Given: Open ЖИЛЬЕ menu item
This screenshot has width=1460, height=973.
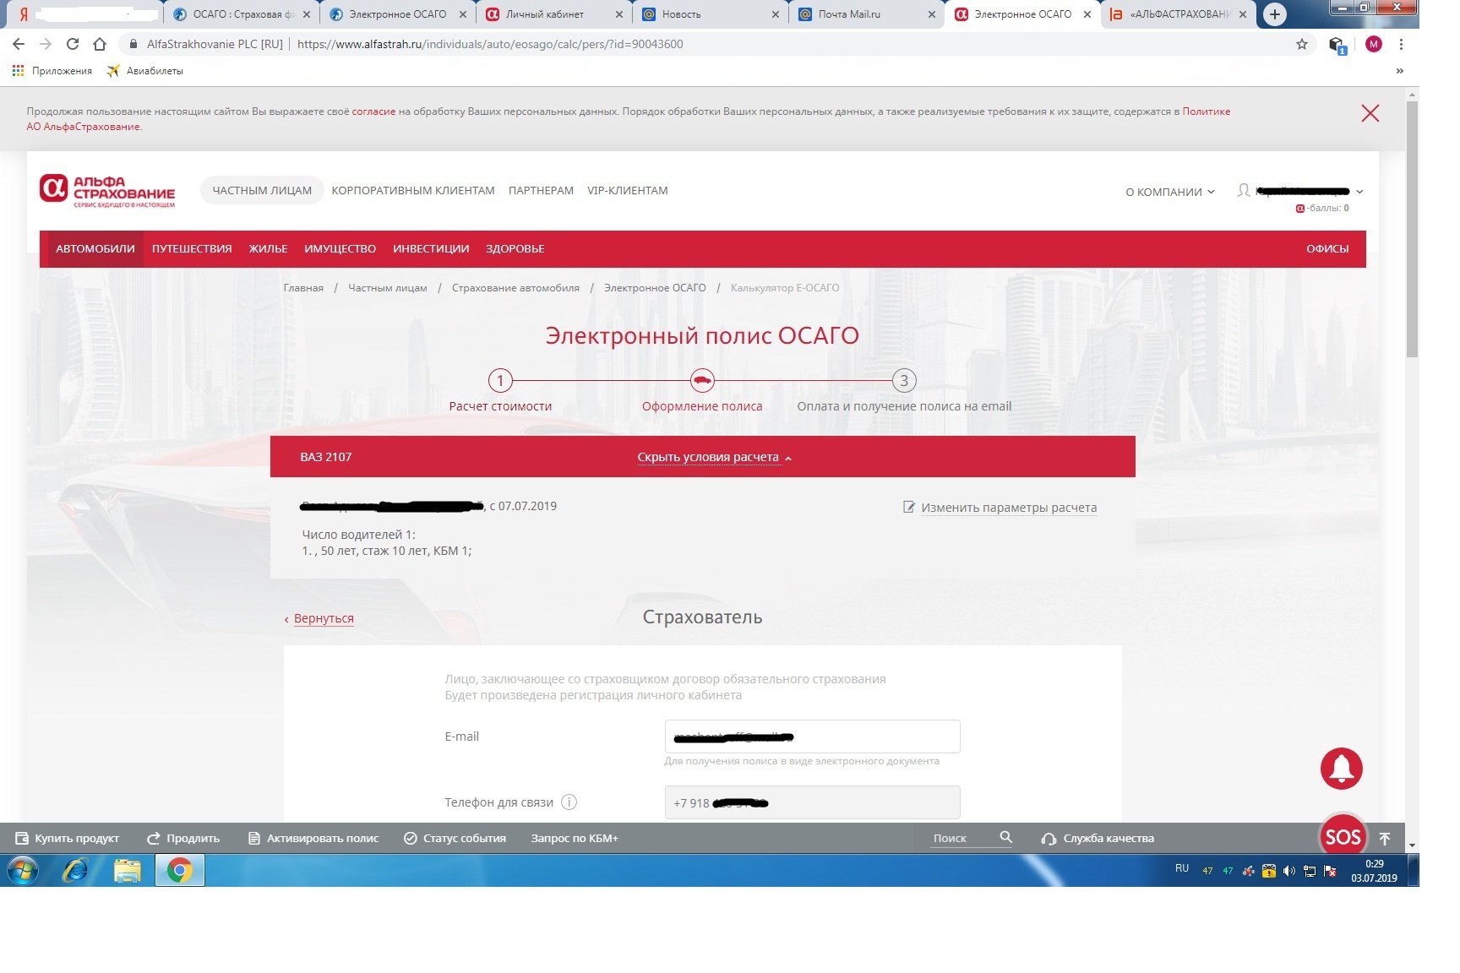Looking at the screenshot, I should point(268,249).
